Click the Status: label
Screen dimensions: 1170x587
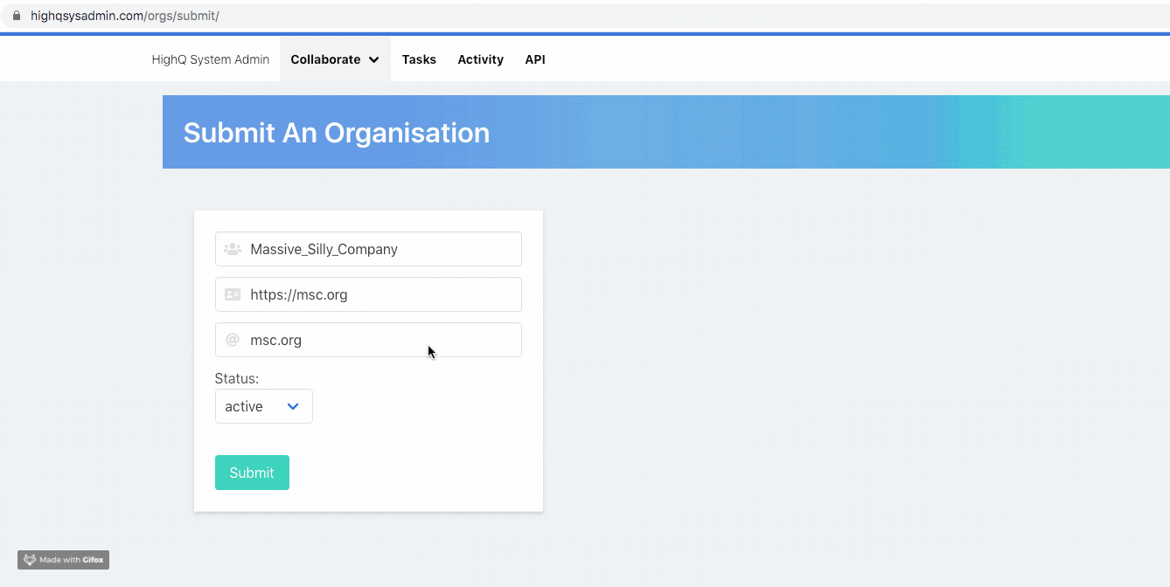coord(237,378)
